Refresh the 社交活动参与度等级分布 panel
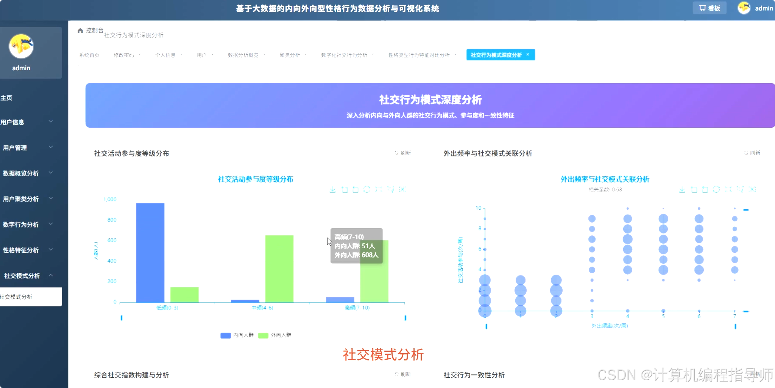This screenshot has height=388, width=775. point(403,153)
